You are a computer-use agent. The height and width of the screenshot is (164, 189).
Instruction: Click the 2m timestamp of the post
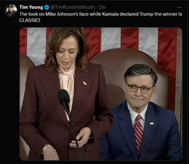(102, 7)
